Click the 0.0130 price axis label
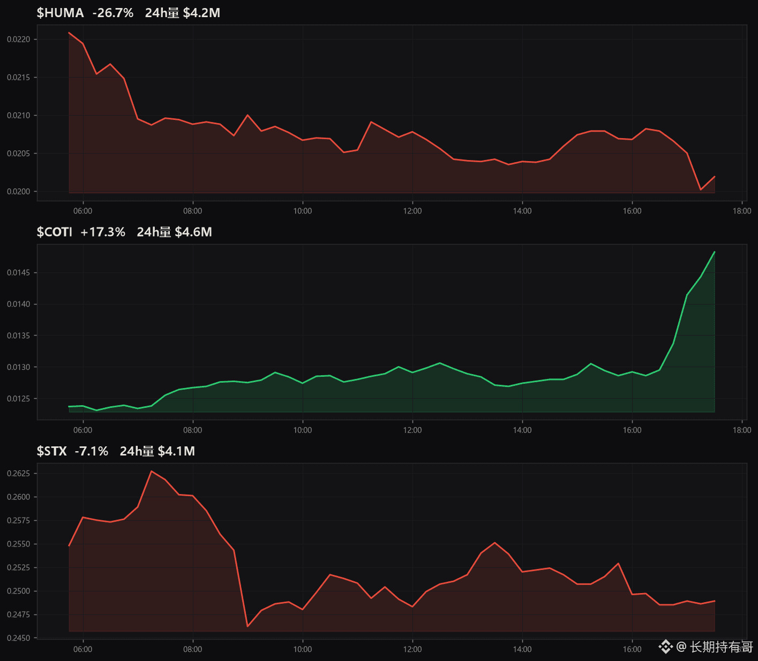Viewport: 758px width, 661px height. click(19, 367)
